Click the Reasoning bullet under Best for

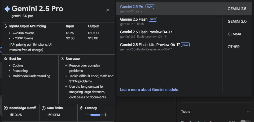20,71
